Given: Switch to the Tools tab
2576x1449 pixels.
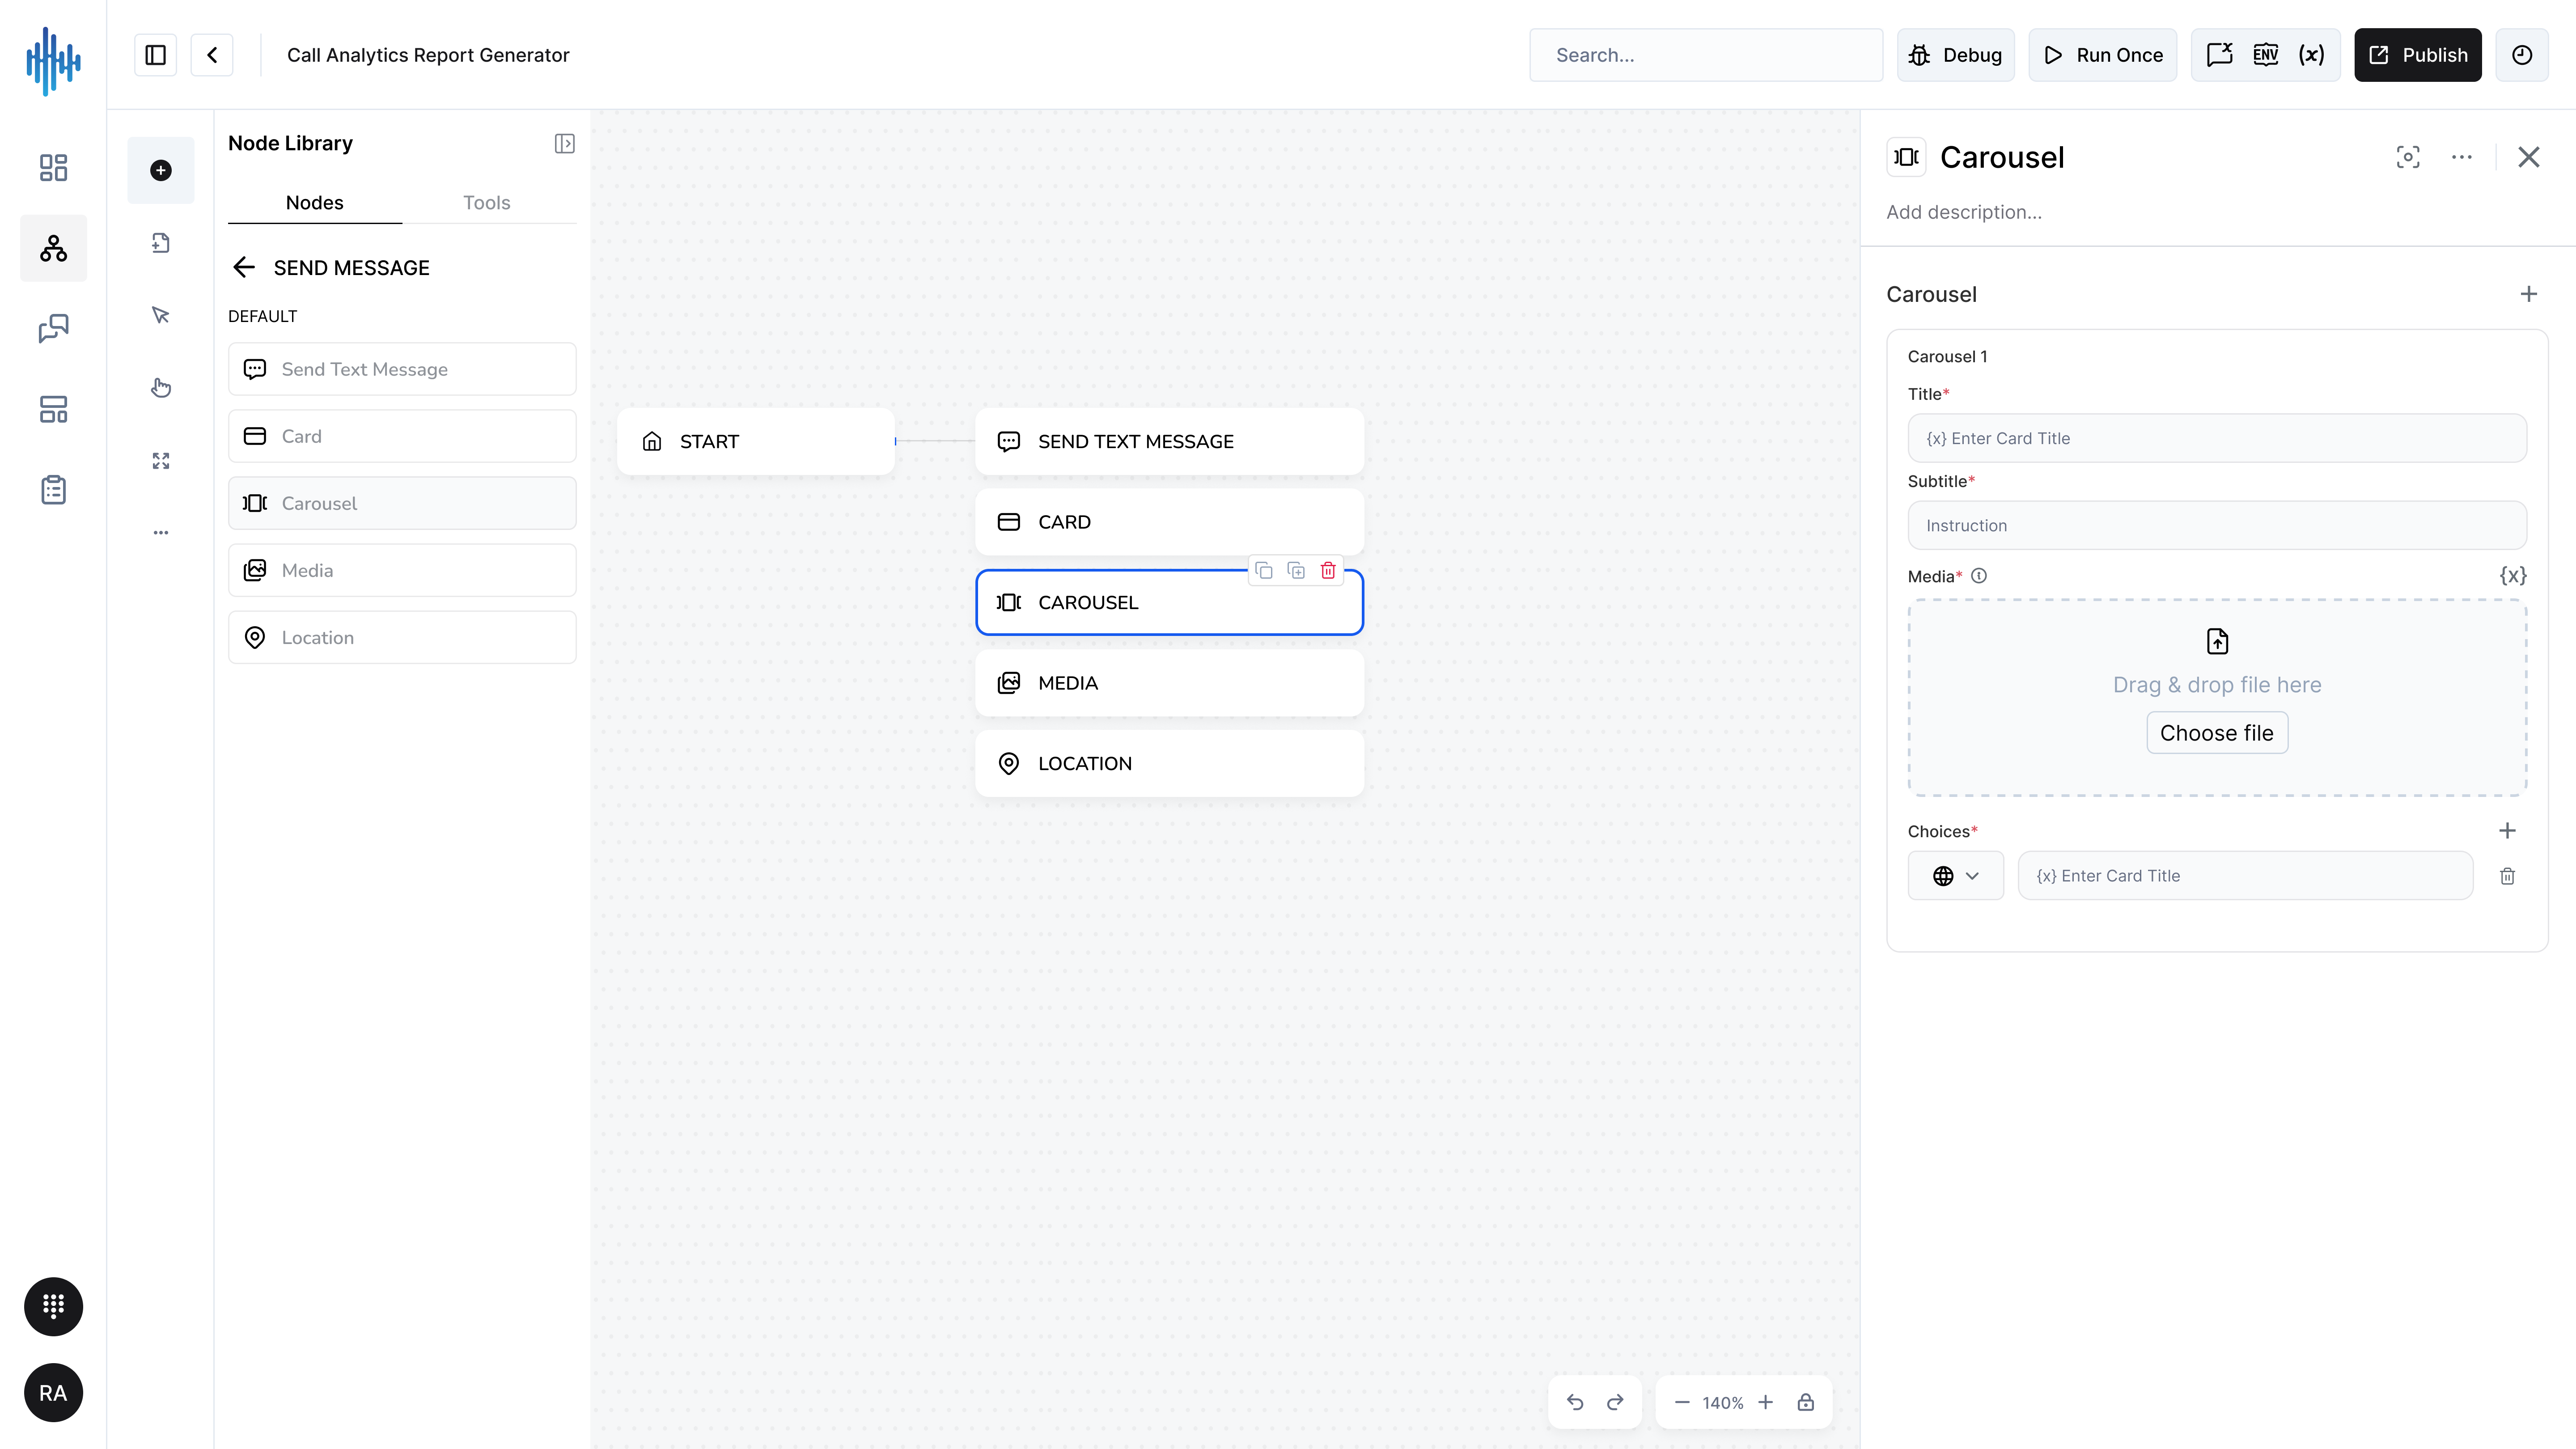Looking at the screenshot, I should 487,203.
